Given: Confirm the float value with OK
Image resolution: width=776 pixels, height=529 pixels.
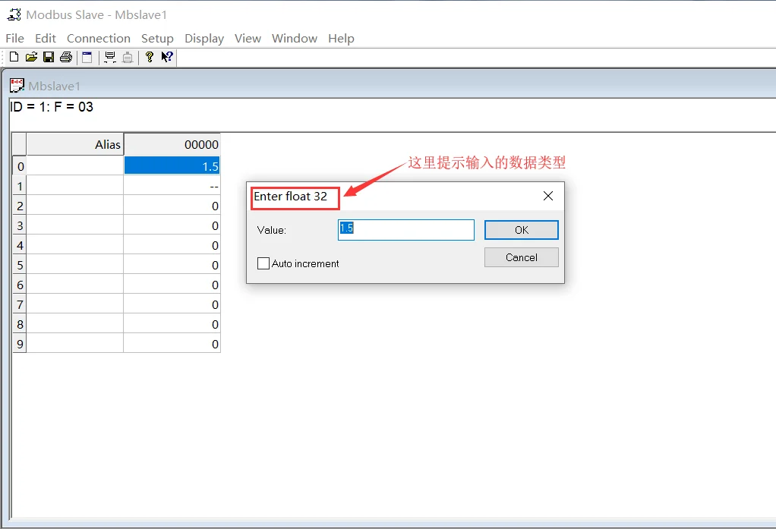Looking at the screenshot, I should [x=521, y=230].
